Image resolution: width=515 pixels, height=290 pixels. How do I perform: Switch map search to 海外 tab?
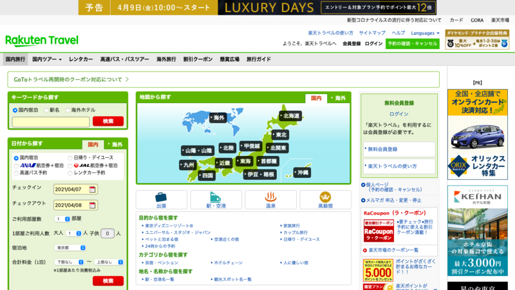tap(339, 98)
